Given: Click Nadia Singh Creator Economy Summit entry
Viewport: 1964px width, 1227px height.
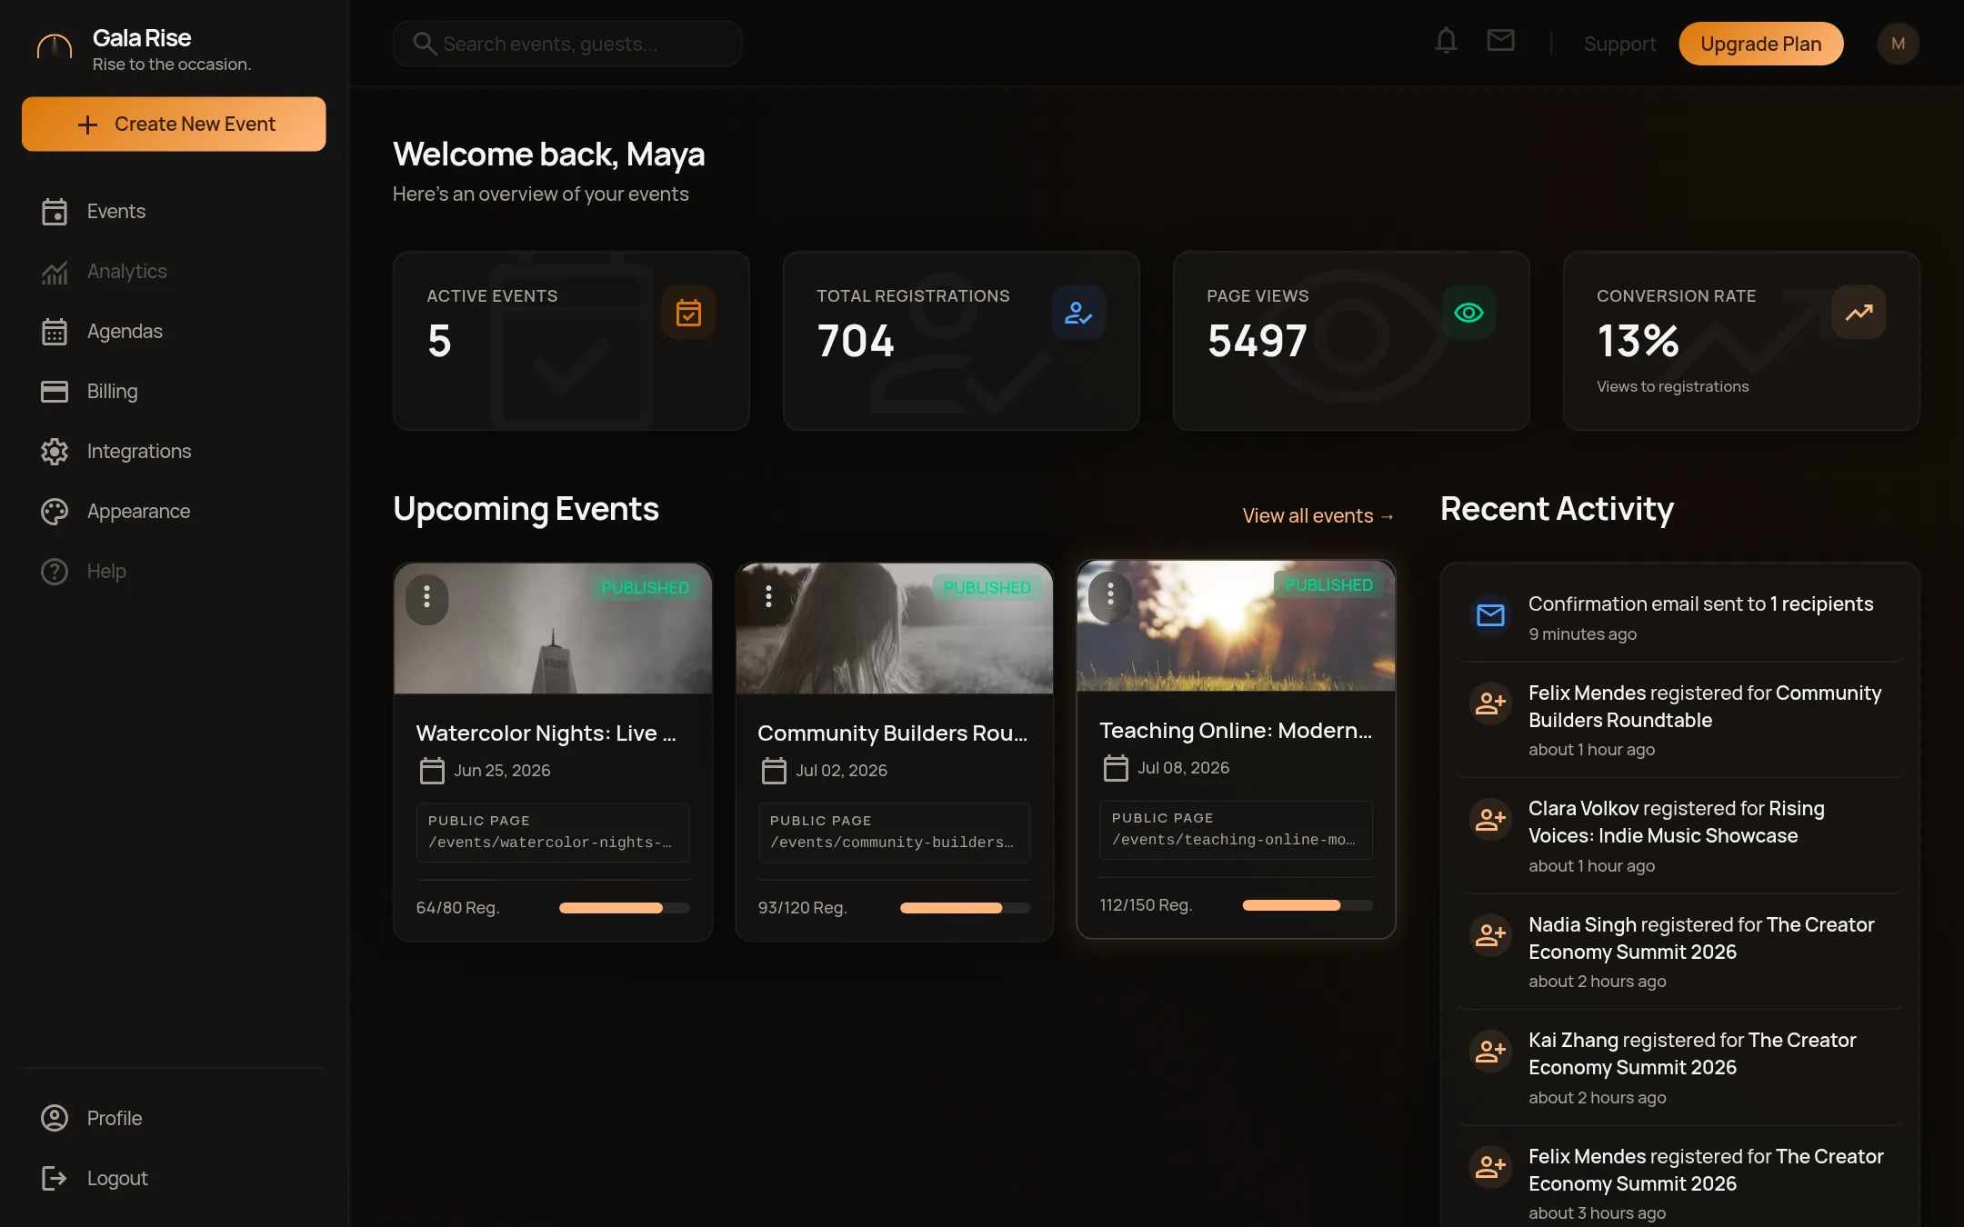Looking at the screenshot, I should 1679,951.
